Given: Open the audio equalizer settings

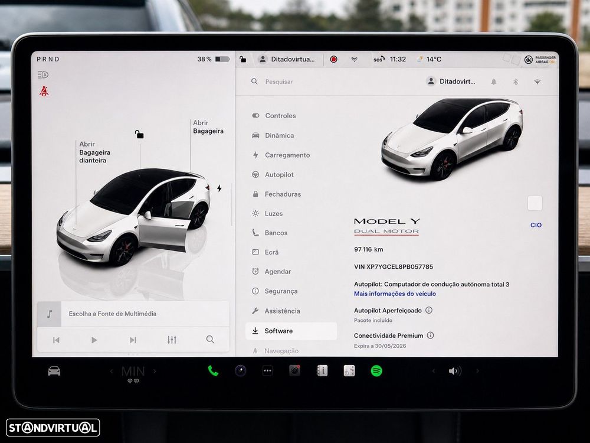Looking at the screenshot, I should 172,340.
